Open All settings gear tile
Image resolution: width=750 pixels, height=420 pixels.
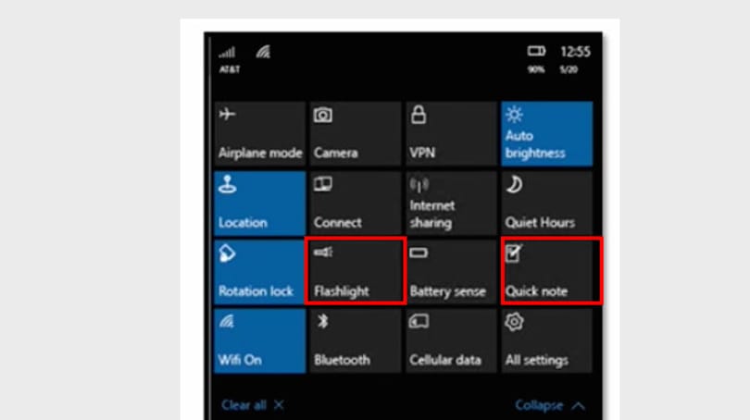point(546,340)
